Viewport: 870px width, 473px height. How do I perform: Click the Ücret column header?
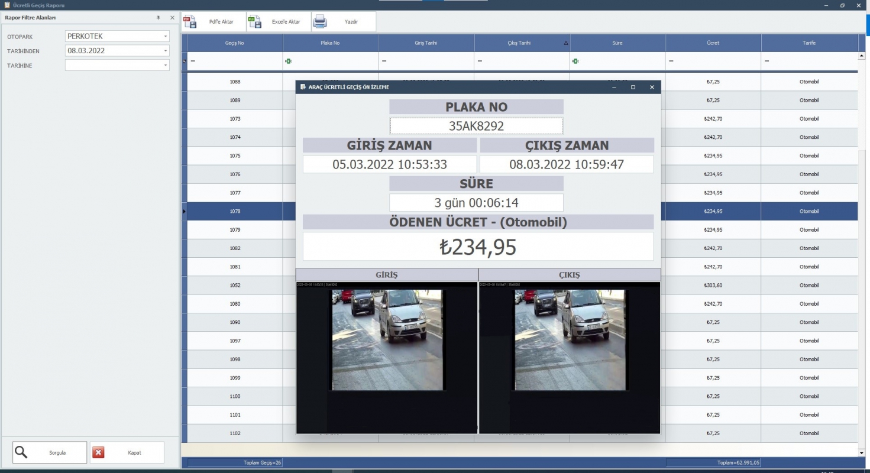point(713,43)
